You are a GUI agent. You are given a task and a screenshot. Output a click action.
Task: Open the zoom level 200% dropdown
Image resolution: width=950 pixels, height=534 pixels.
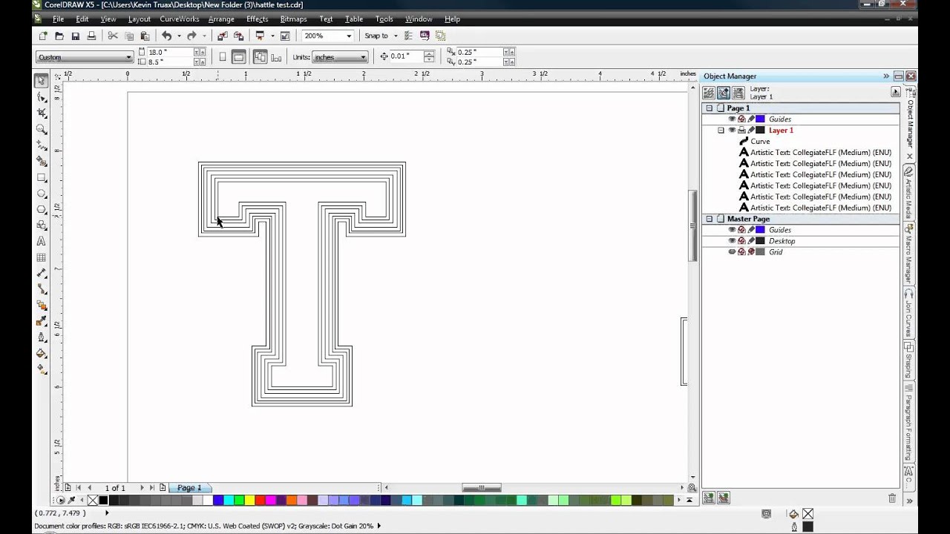point(349,36)
